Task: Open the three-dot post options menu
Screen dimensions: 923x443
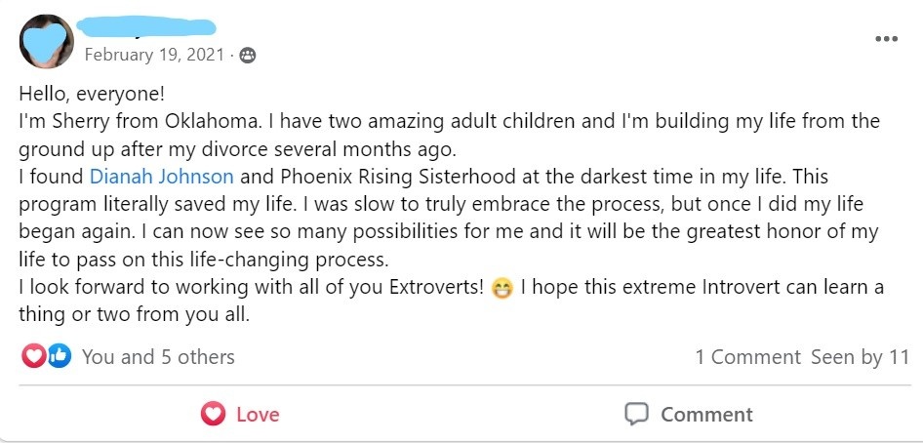Action: [x=885, y=39]
